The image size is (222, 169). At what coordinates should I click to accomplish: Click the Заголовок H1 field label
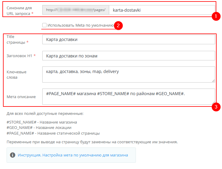pos(20,56)
